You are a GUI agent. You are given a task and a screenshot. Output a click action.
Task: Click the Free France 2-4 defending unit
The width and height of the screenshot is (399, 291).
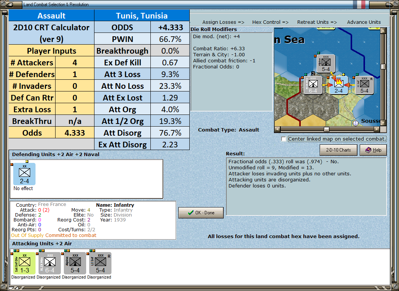(x=25, y=174)
